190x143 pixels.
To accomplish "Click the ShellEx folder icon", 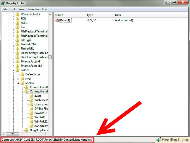I will 22,83.
